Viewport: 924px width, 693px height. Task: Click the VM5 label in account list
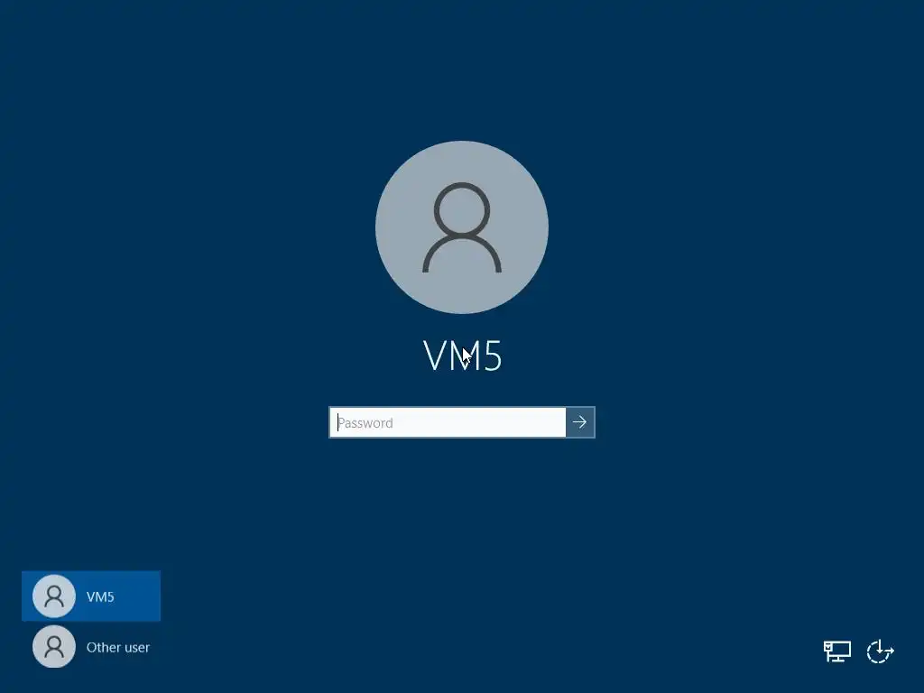[x=100, y=596]
